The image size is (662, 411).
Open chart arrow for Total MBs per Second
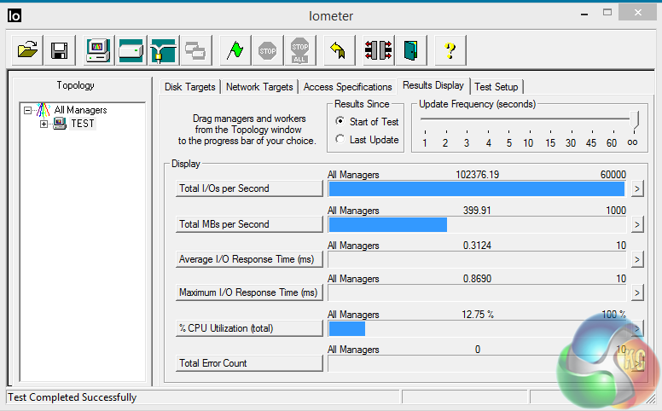point(637,224)
